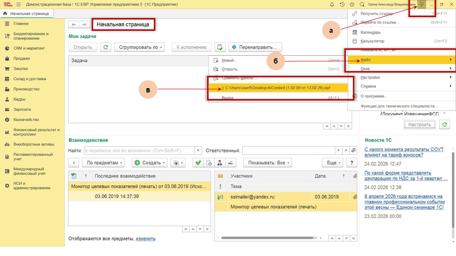Click the hamburger main menu icon next to 1C logo
The height and width of the screenshot is (256, 456).
click(19, 4)
